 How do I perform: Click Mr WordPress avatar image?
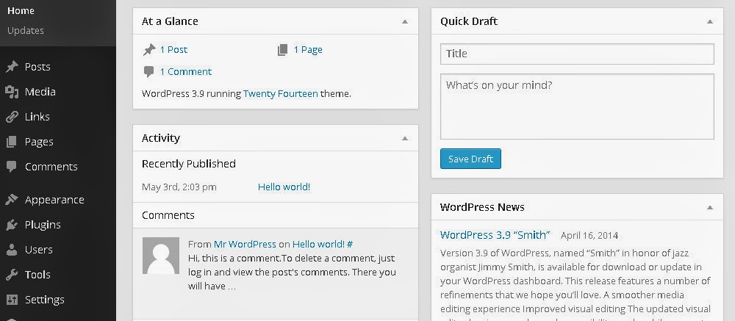(161, 256)
